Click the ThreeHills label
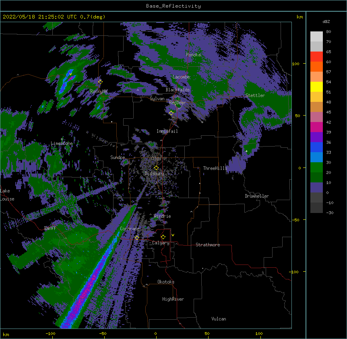The image size is (347, 339). point(215,168)
